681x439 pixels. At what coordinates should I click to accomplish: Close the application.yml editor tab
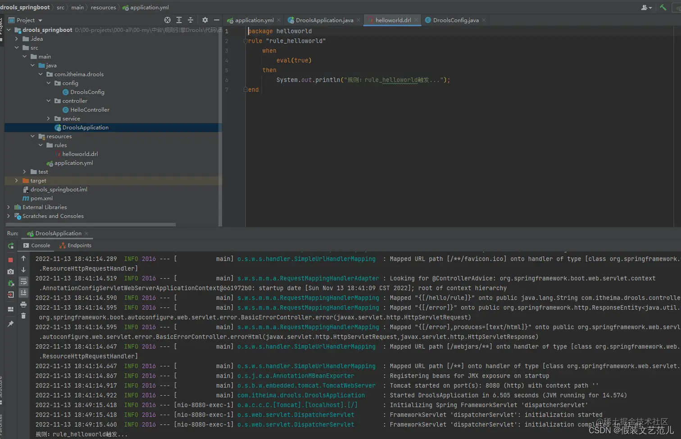(279, 20)
